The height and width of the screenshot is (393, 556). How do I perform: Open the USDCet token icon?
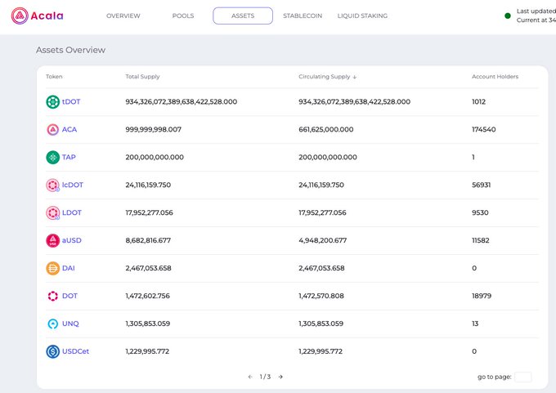pos(53,351)
